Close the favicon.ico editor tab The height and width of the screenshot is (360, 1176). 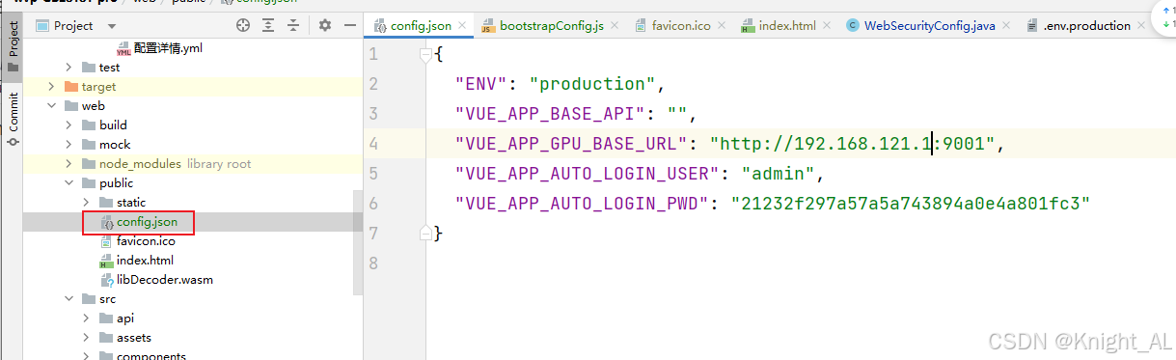point(721,26)
